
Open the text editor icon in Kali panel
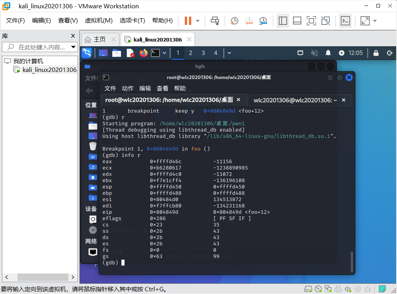point(130,53)
